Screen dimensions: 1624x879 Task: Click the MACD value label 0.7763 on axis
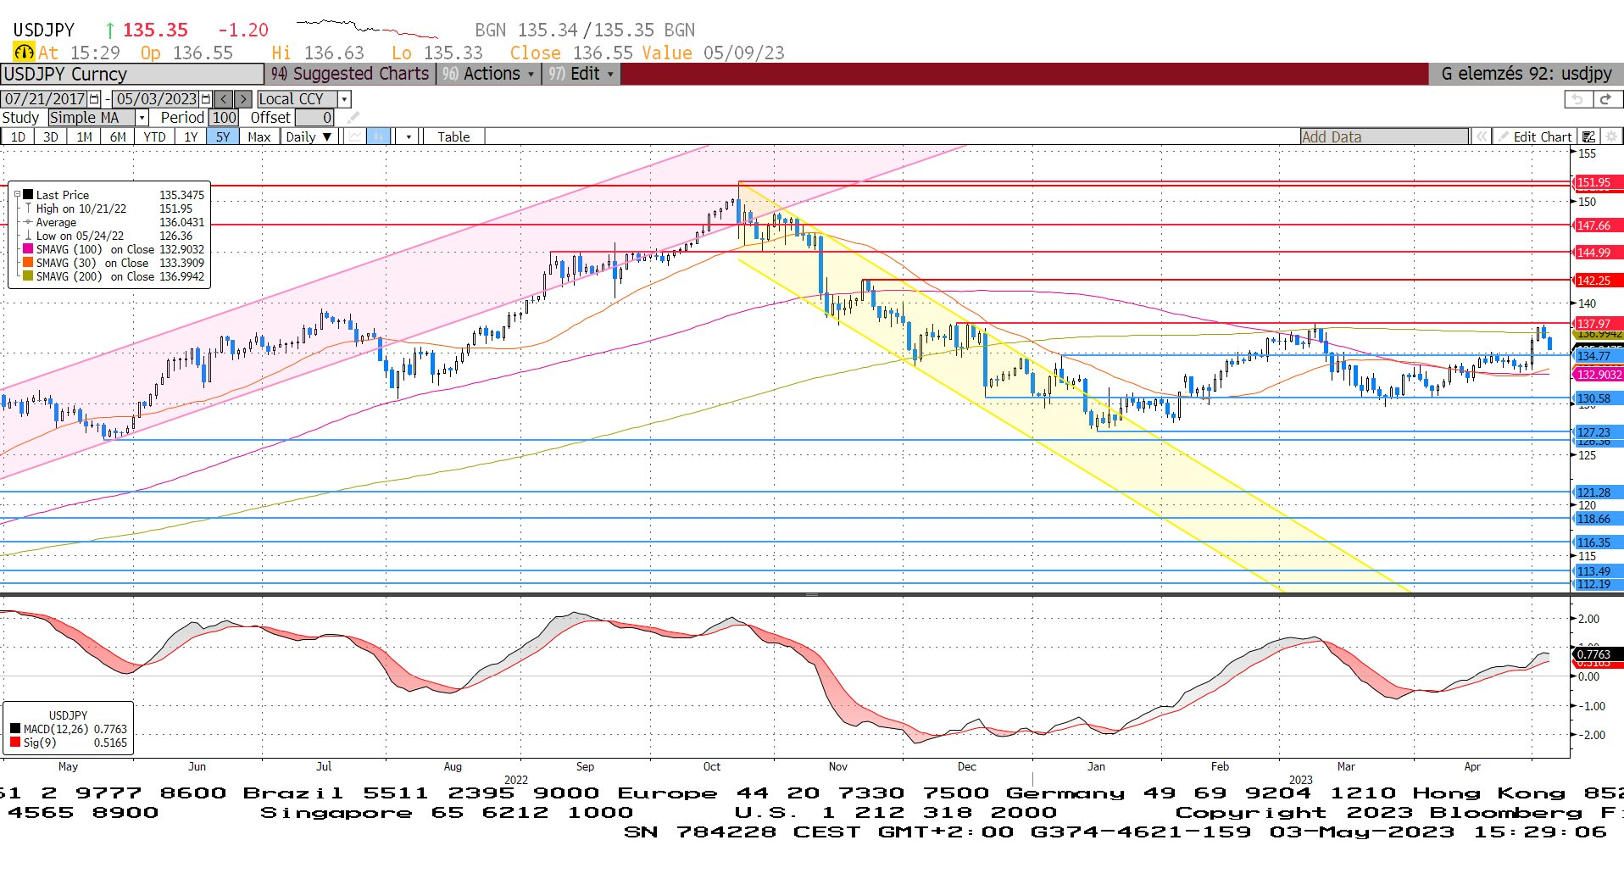pyautogui.click(x=1598, y=654)
